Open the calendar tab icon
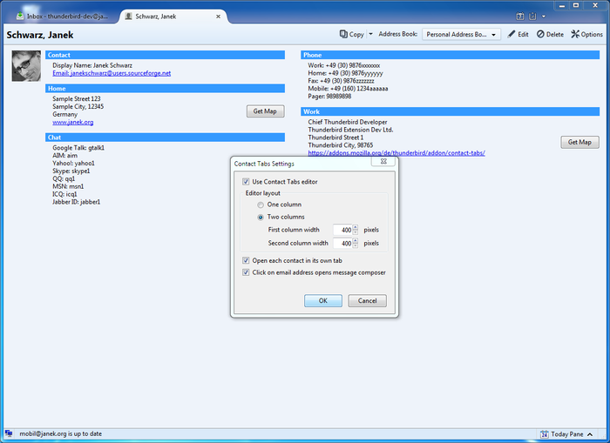The image size is (610, 443). 520,17
